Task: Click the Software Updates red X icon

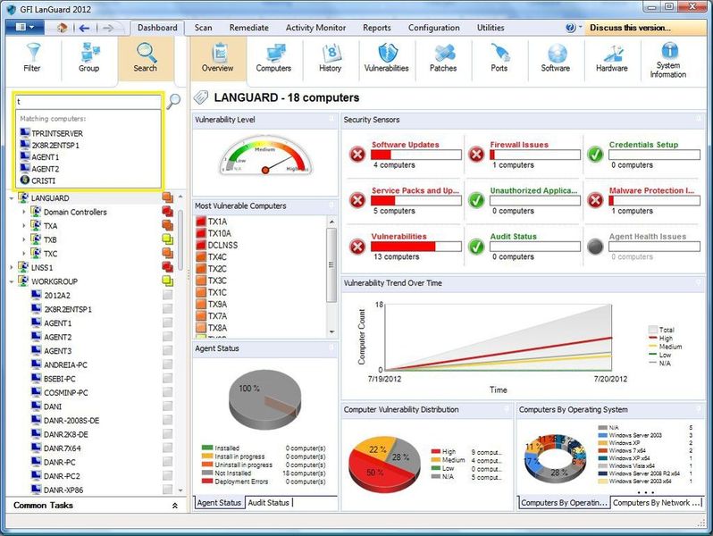Action: (x=358, y=155)
